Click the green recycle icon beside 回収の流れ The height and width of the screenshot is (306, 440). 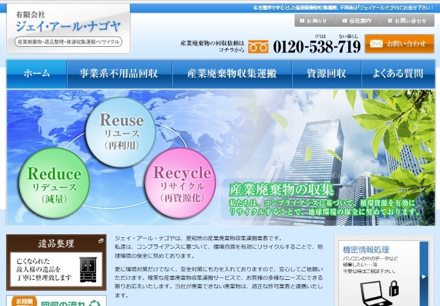tap(95, 302)
